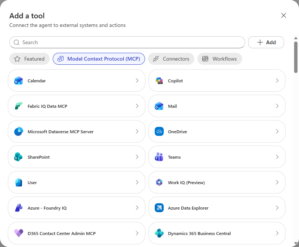
Task: Click the scrollbar up arrow
Action: coord(296,38)
